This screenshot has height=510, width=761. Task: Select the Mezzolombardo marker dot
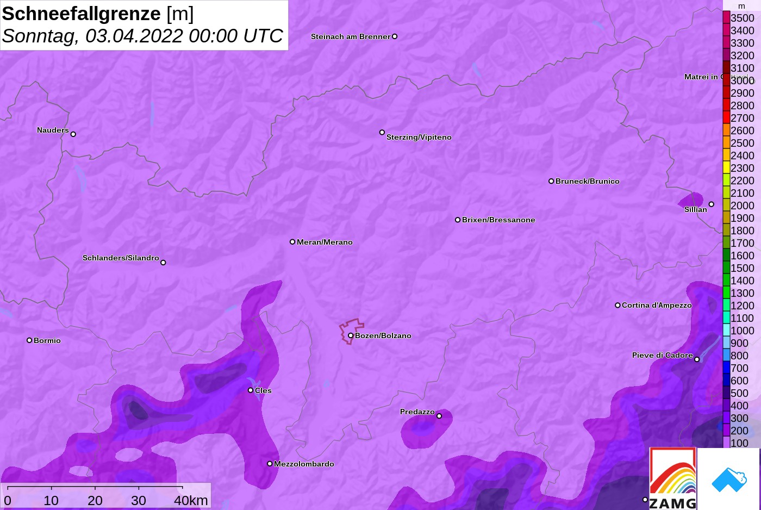click(270, 464)
